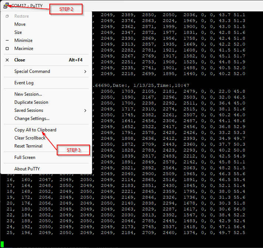Image resolution: width=263 pixels, height=248 pixels.
Task: Expand the Special Command submenu arrow
Action: (85, 71)
